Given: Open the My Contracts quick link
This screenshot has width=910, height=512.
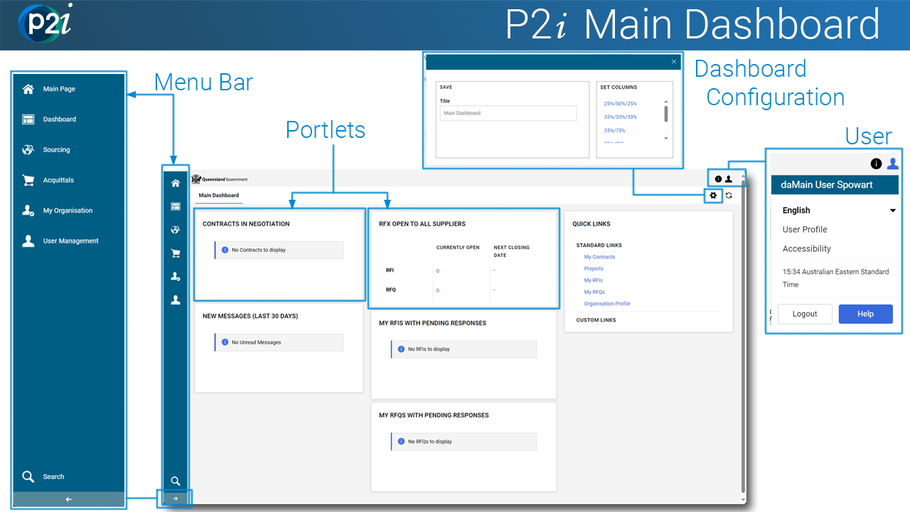Looking at the screenshot, I should [x=599, y=257].
